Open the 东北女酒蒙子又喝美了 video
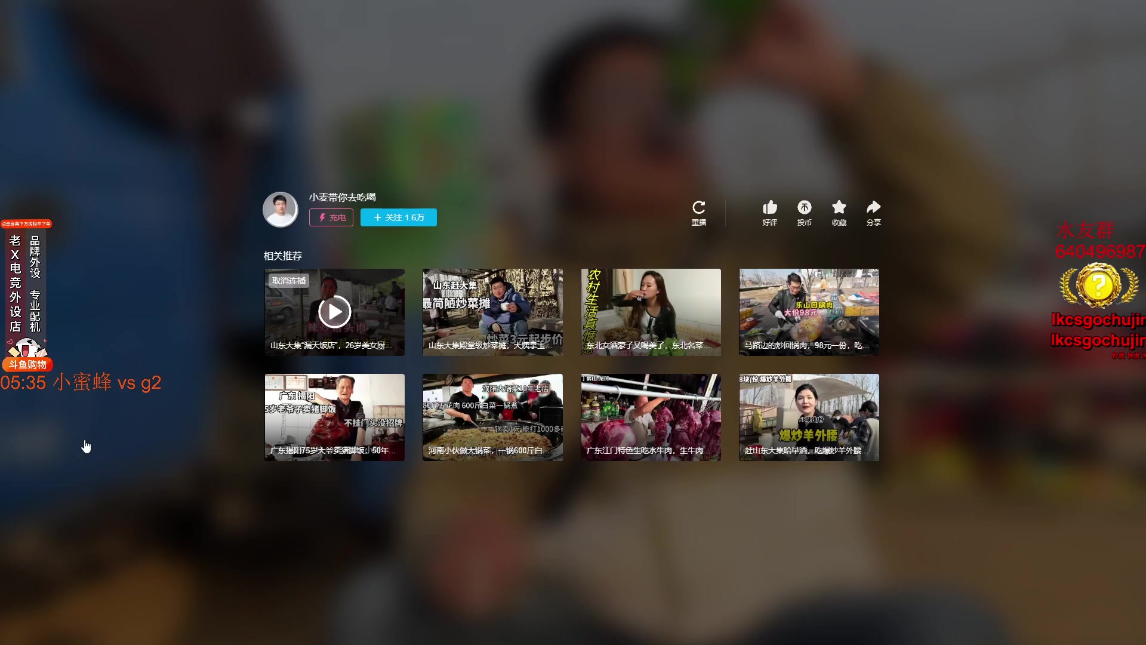Viewport: 1146px width, 645px height. (x=651, y=312)
